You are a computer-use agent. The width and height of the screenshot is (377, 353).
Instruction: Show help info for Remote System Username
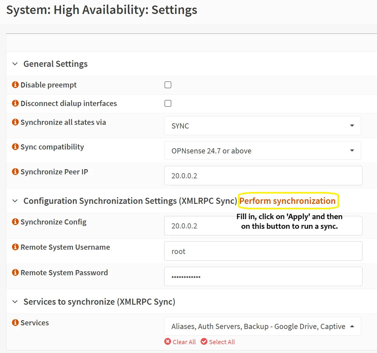[15, 247]
